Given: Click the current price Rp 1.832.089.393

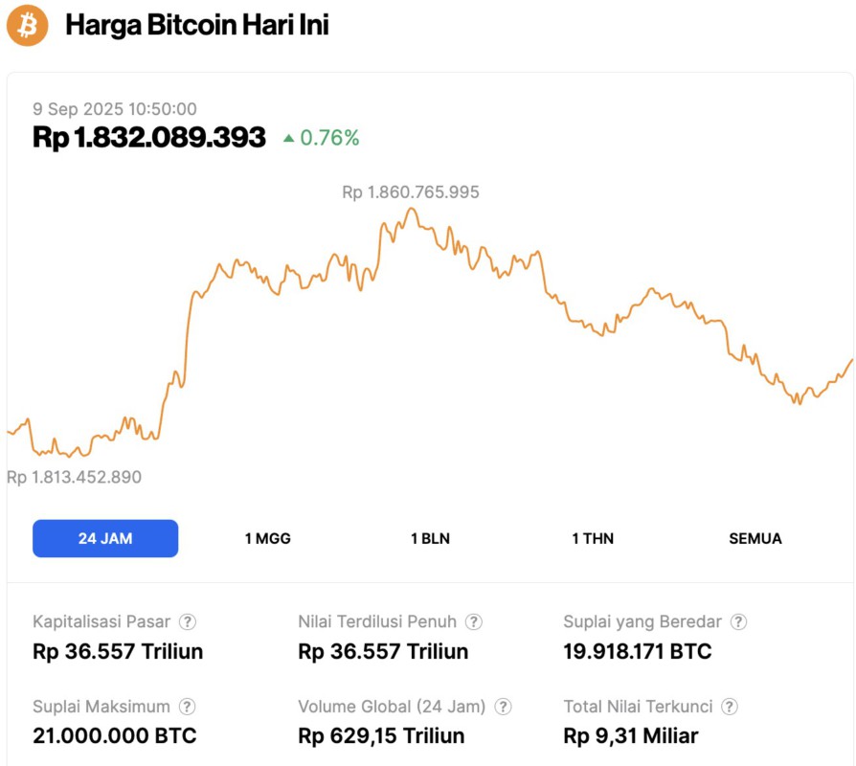Looking at the screenshot, I should click(x=148, y=137).
